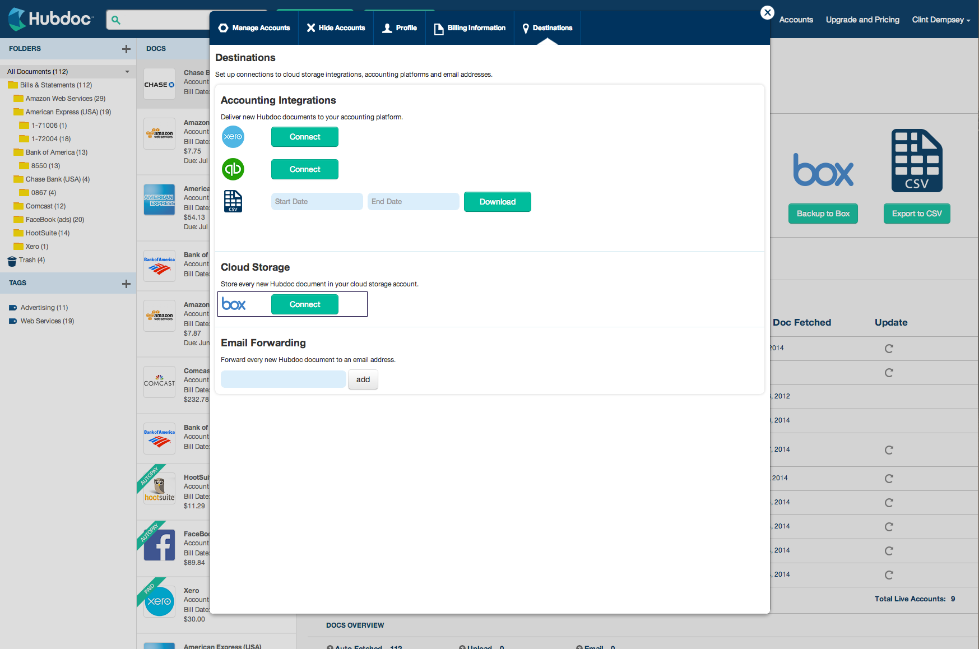Click the Export to CSV button
The height and width of the screenshot is (649, 979).
coord(917,214)
